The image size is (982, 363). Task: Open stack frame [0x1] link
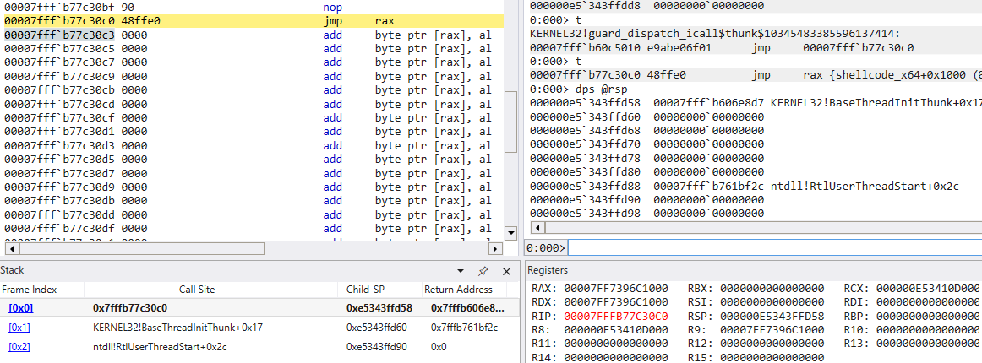[19, 328]
